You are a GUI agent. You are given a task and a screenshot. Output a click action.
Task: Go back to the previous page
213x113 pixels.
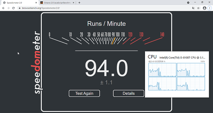click(4, 8)
